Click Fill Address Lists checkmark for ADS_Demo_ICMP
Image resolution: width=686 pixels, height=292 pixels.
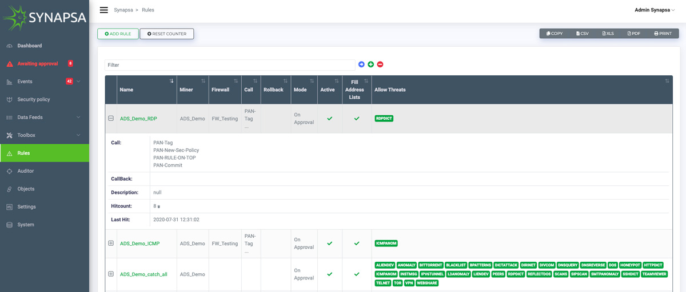[x=357, y=244]
